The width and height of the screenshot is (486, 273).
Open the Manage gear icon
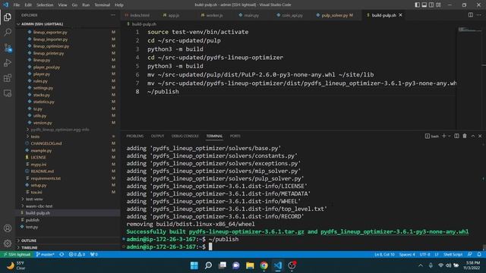click(8, 243)
